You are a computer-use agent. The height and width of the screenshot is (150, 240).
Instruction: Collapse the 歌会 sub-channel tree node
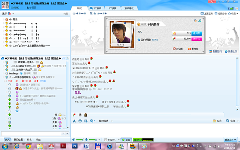click(5, 81)
